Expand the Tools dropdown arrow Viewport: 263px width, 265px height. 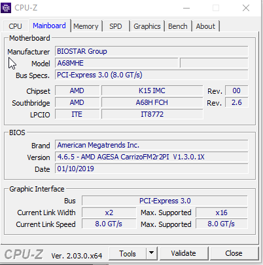[x=152, y=254]
